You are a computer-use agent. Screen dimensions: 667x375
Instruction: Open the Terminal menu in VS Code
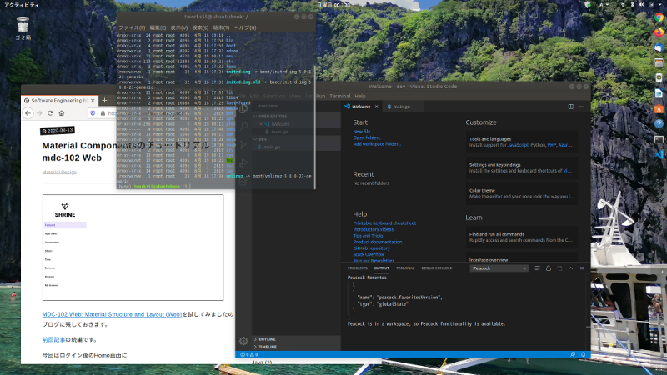[340, 96]
